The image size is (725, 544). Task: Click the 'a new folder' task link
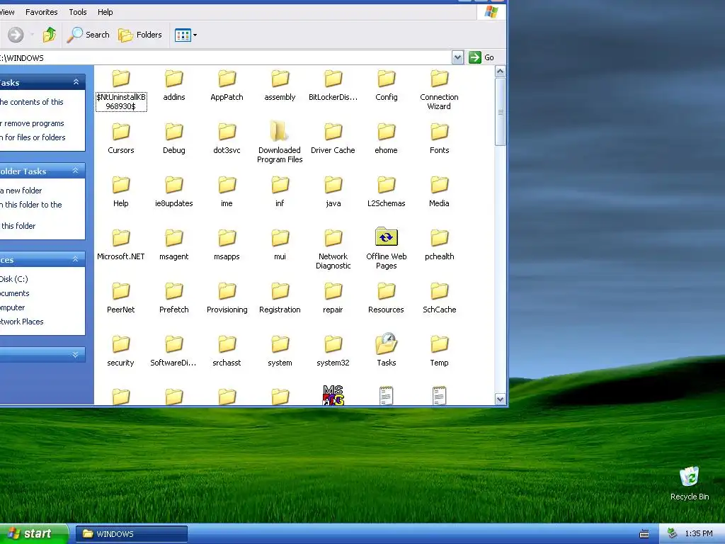click(x=21, y=191)
